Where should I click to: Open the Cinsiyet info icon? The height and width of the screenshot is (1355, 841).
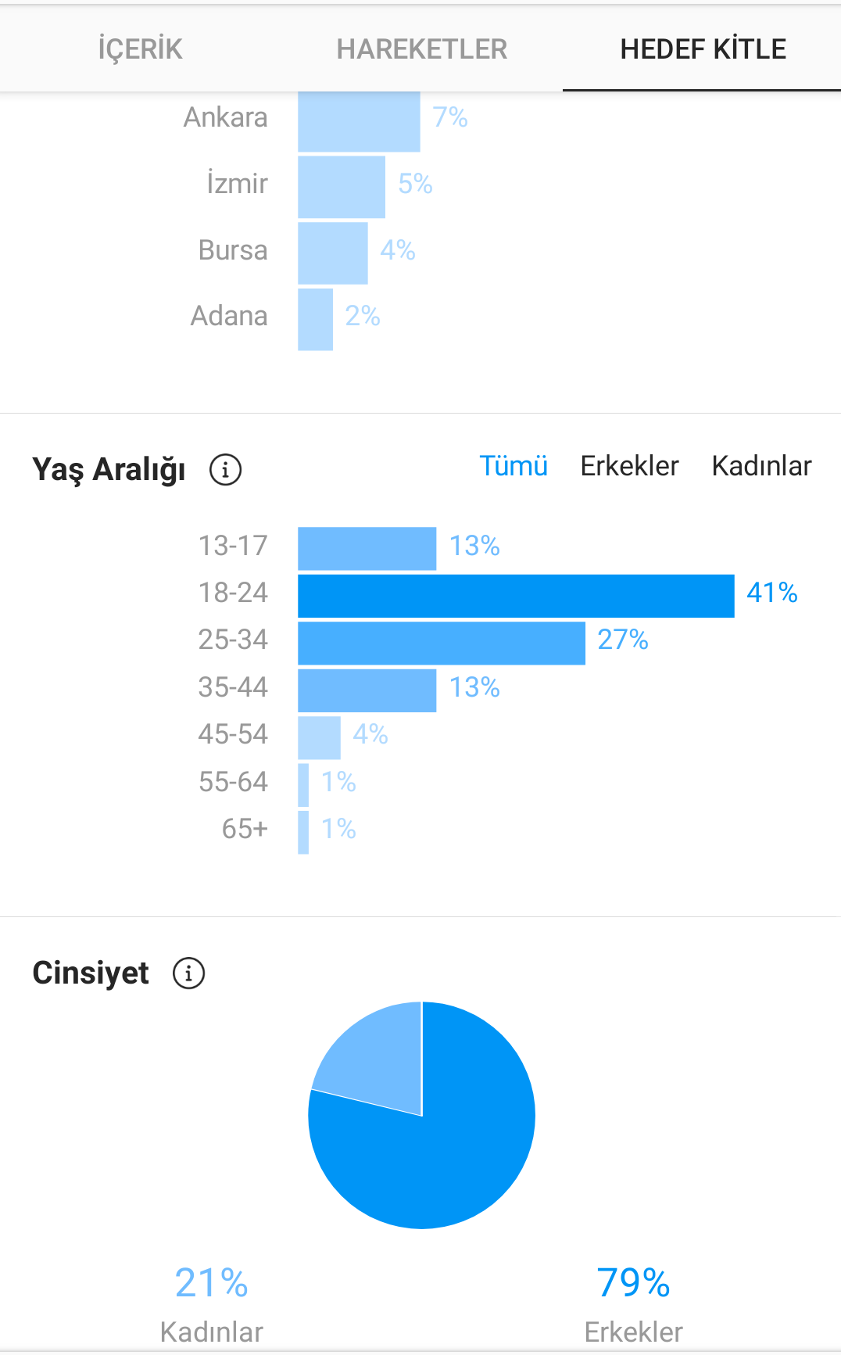point(188,973)
